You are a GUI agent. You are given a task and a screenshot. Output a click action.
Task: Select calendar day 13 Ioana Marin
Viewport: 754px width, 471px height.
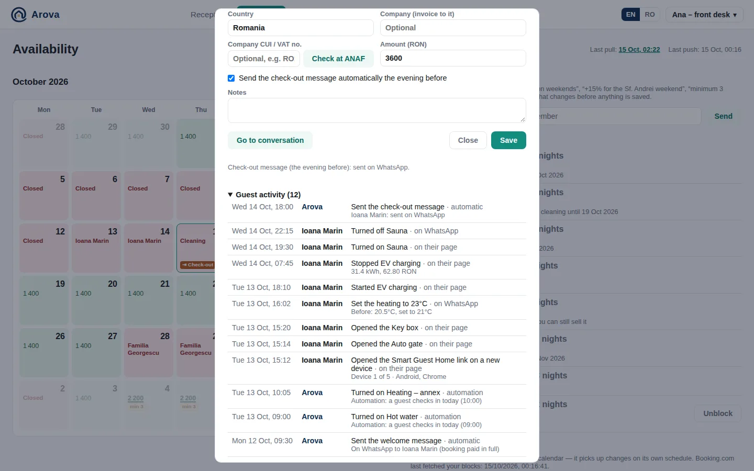click(x=96, y=248)
